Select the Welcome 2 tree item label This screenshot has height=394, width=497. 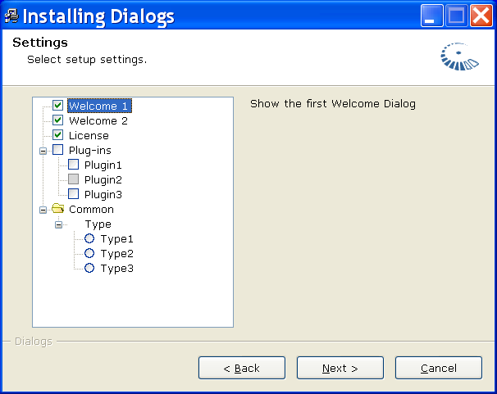(x=98, y=120)
